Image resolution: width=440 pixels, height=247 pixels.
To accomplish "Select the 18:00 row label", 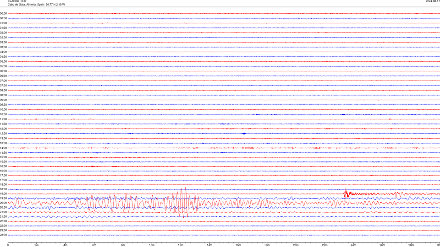I will pyautogui.click(x=3, y=184).
